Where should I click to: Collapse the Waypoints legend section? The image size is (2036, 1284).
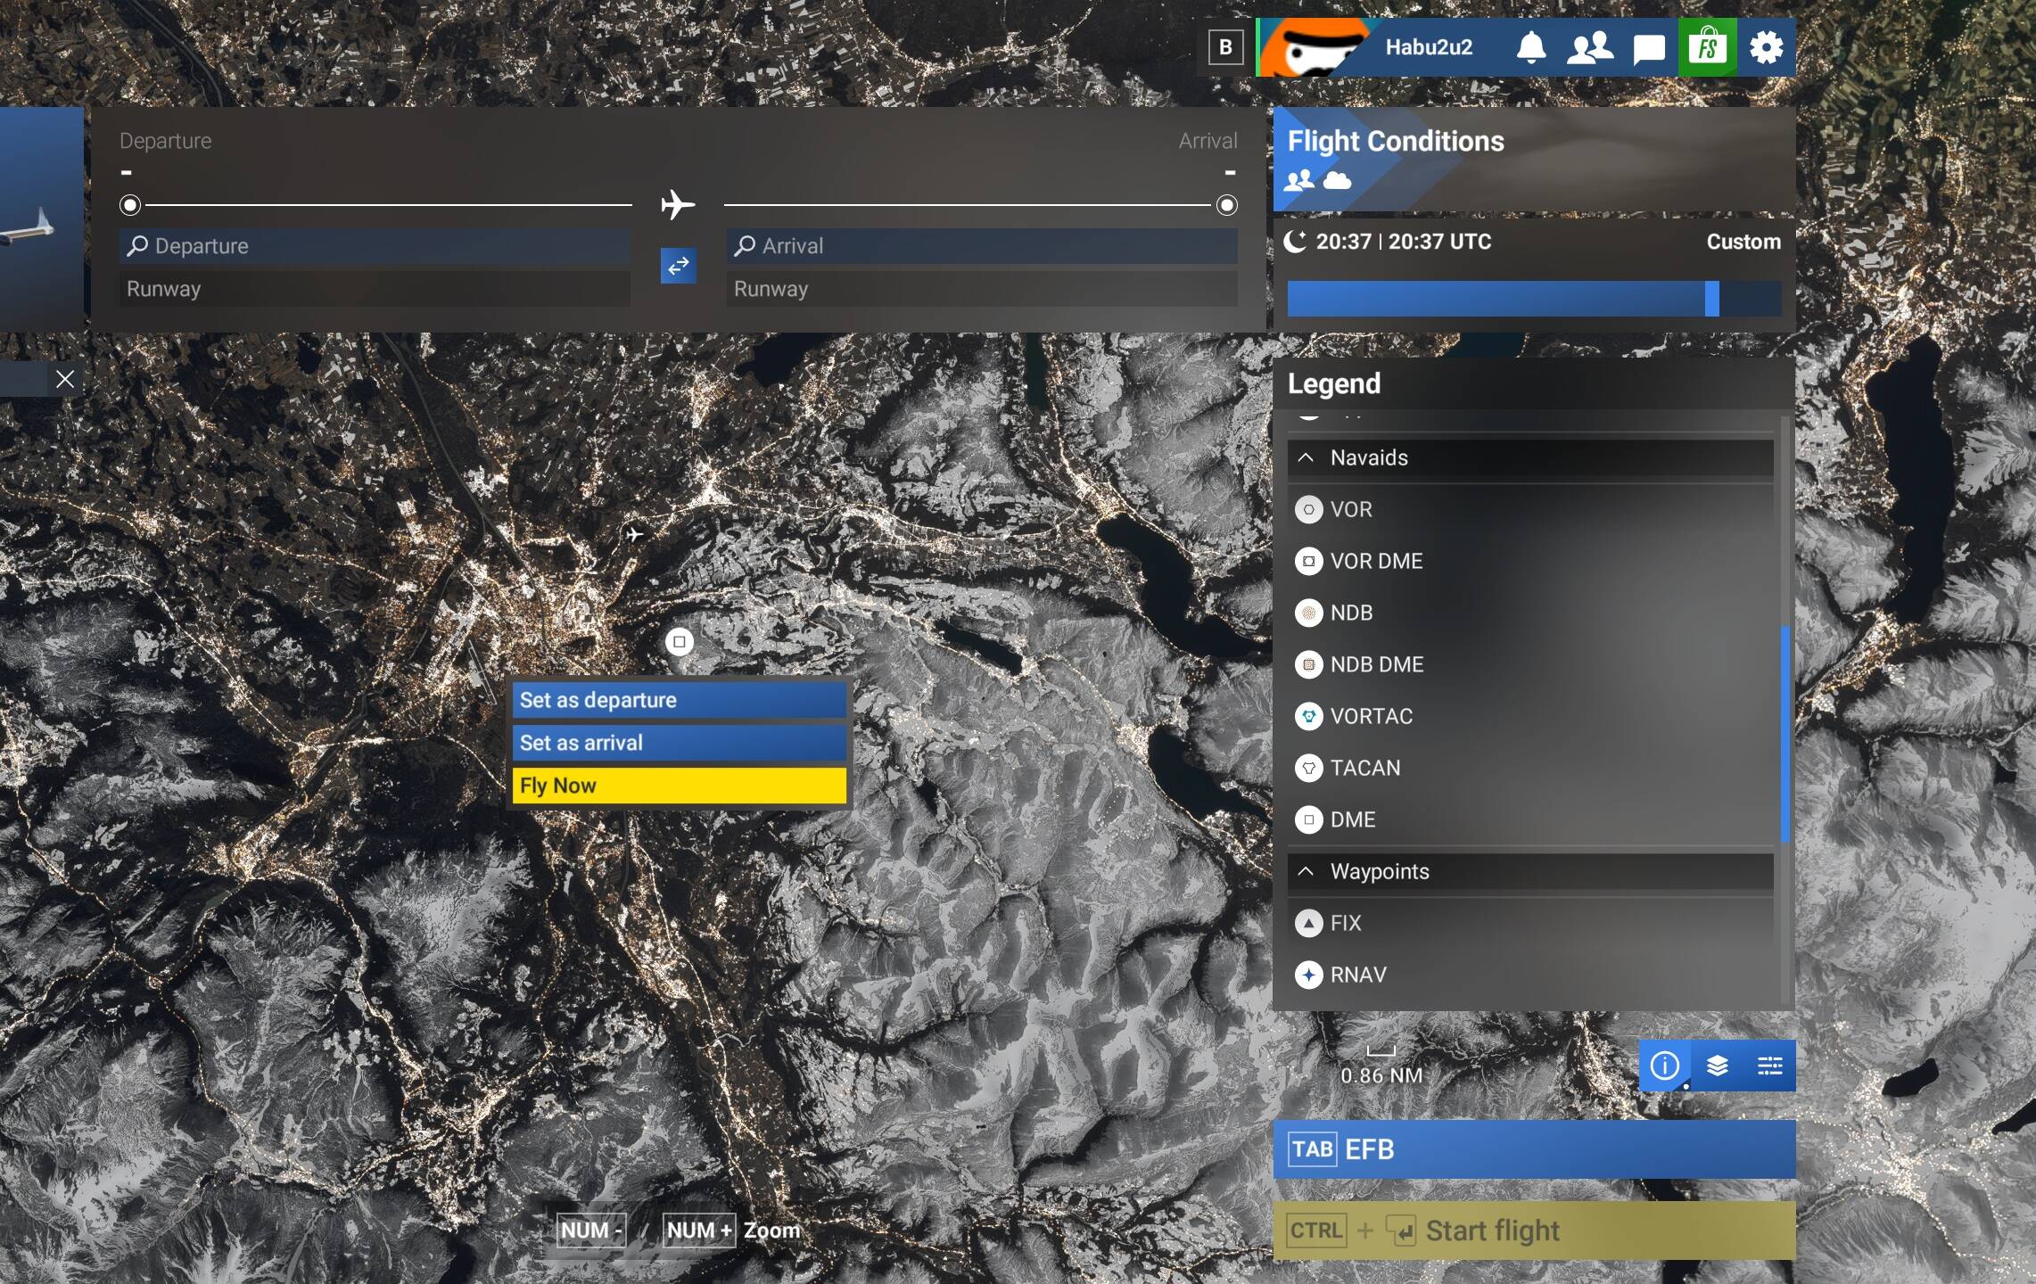pos(1306,871)
